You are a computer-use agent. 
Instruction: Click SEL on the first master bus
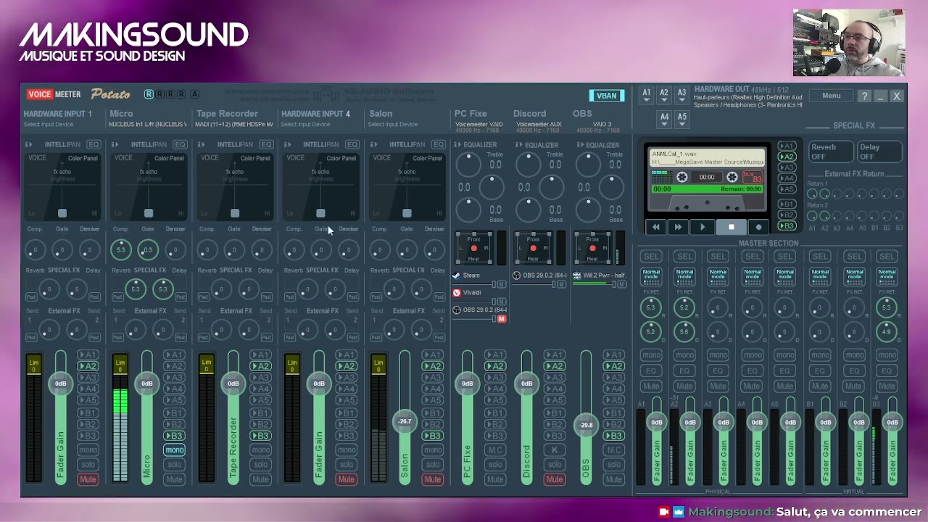(x=651, y=256)
